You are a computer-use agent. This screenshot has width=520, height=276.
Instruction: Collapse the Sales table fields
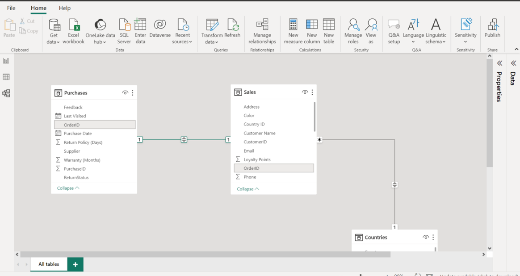point(247,189)
